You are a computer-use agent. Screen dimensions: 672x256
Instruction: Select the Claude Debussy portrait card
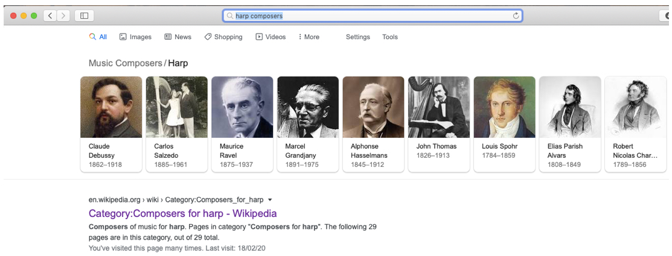[111, 123]
